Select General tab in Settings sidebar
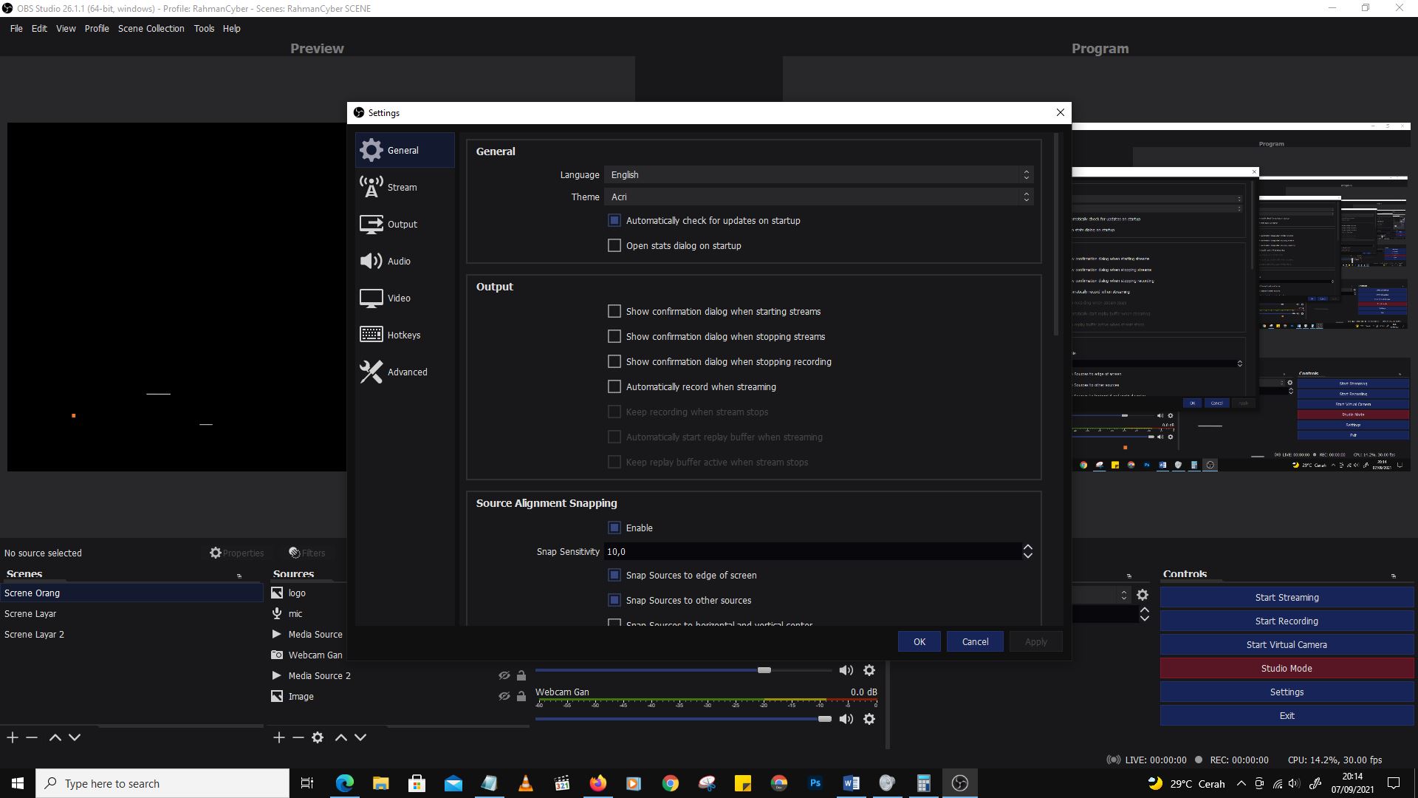The image size is (1418, 798). pos(403,150)
